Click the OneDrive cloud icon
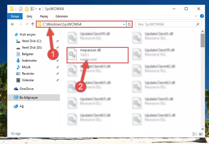Image resolution: width=209 pixels, height=144 pixels. (x=16, y=89)
